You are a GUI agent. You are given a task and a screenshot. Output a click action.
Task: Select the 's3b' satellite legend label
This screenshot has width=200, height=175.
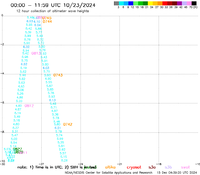tap(168, 167)
